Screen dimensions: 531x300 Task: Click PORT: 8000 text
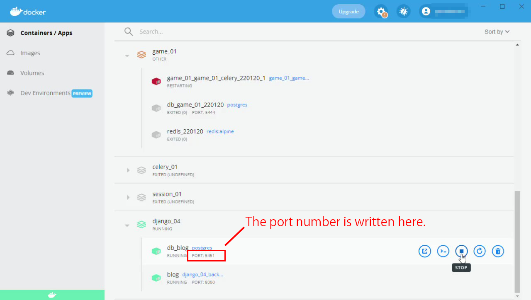[x=203, y=282]
